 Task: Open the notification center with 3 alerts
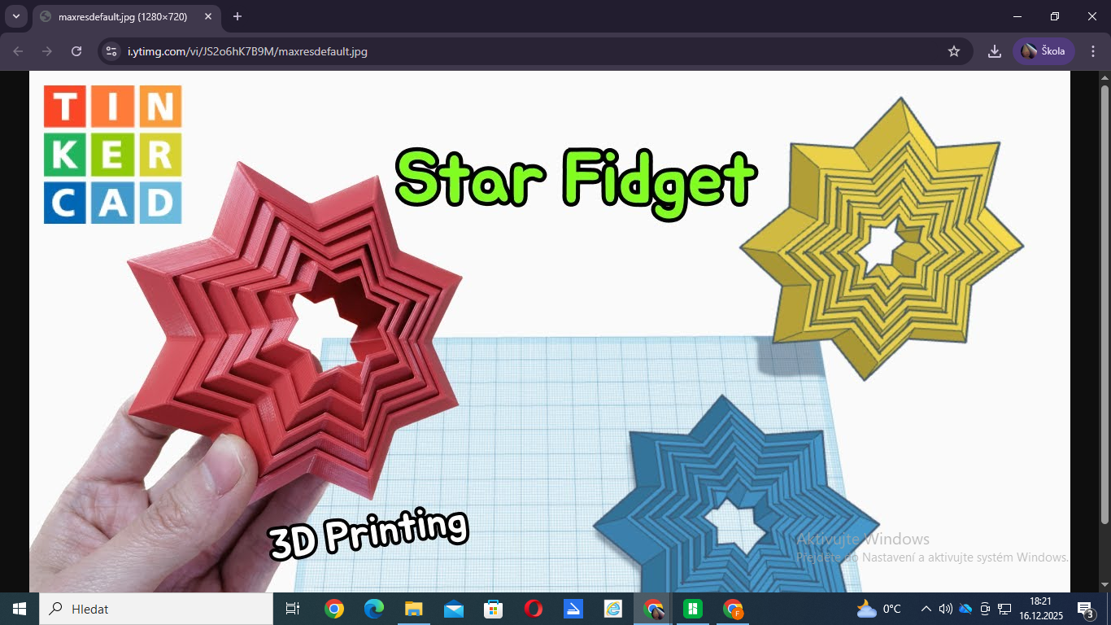click(1085, 609)
